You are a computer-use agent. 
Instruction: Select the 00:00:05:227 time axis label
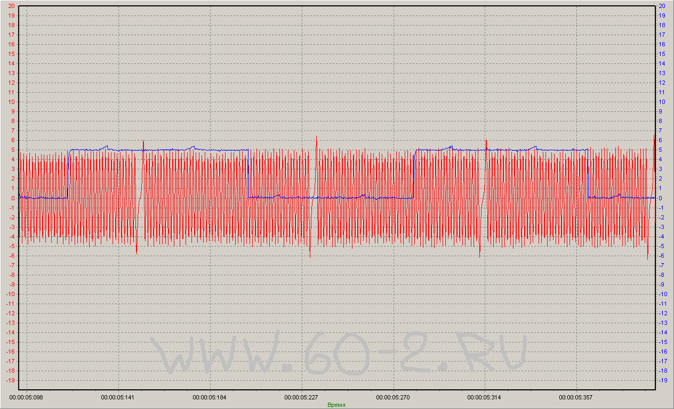(301, 397)
